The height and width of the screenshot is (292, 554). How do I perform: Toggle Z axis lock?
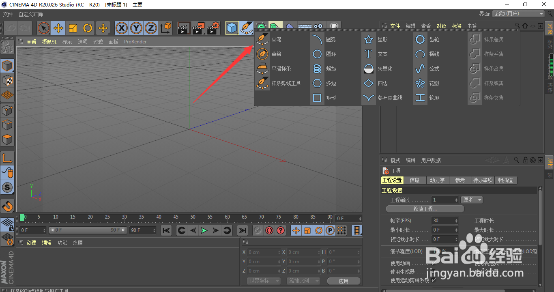[x=151, y=28]
